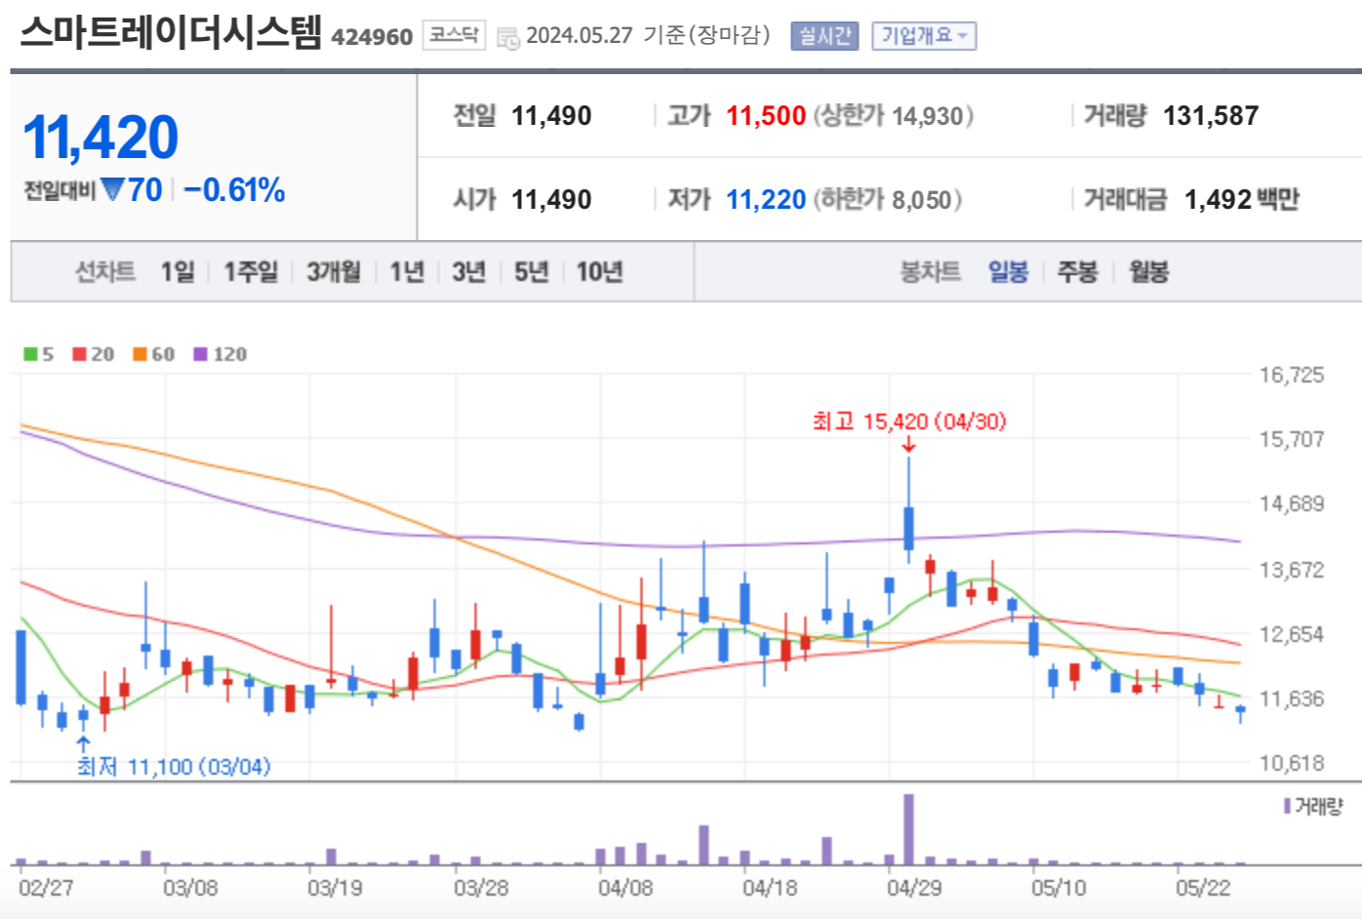This screenshot has height=919, width=1362.
Task: Select the 10년 line chart period
Action: coord(599,271)
